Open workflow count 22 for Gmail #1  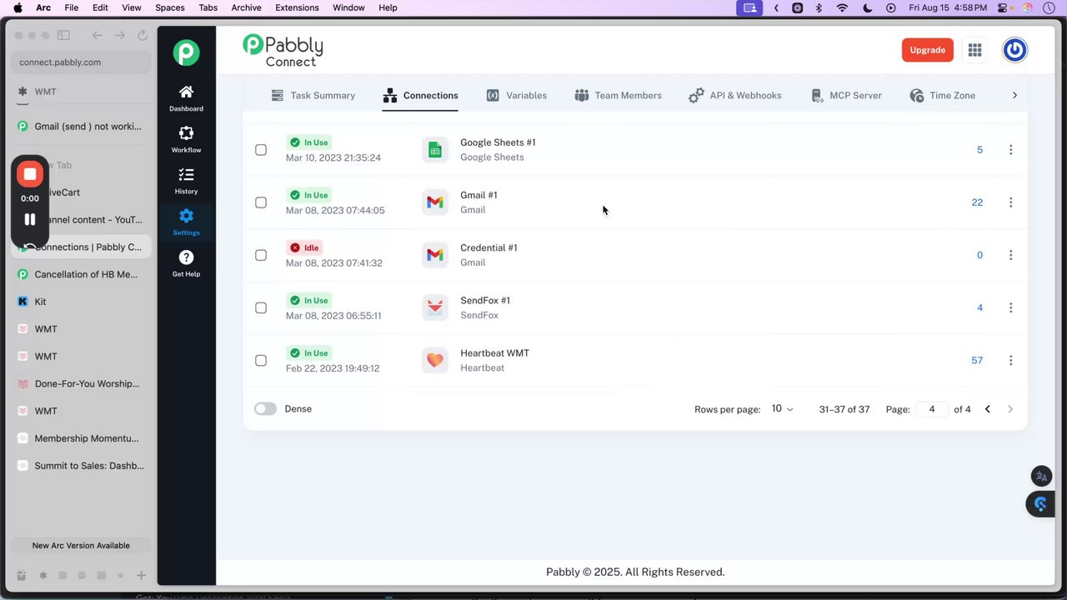pos(977,202)
